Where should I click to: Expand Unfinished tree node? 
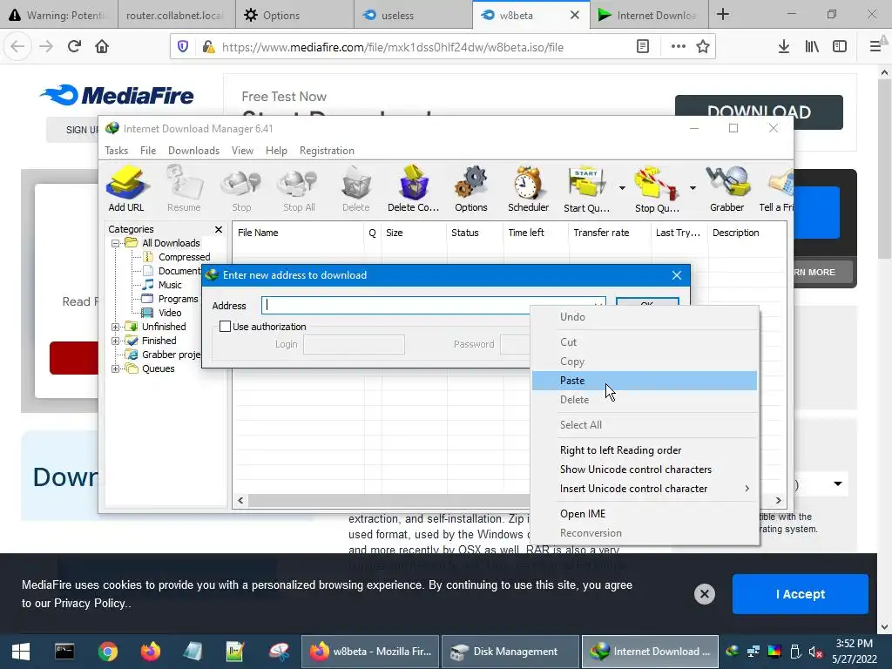116,328
